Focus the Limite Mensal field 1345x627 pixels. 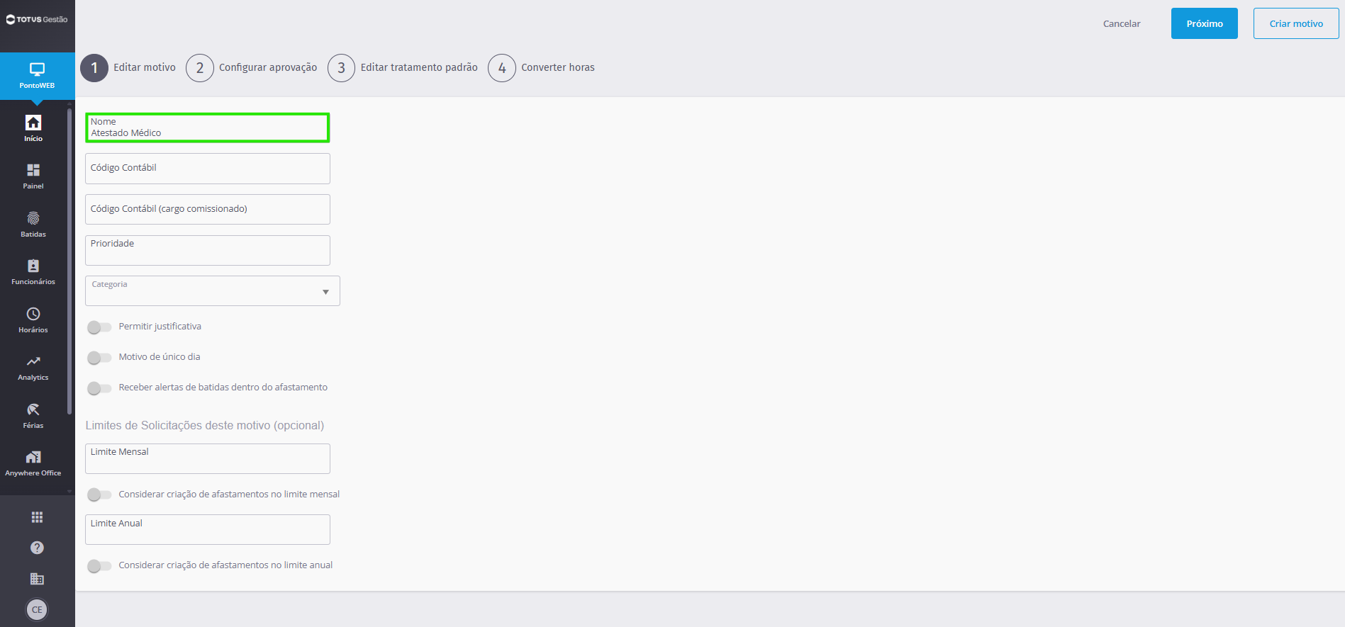click(208, 458)
